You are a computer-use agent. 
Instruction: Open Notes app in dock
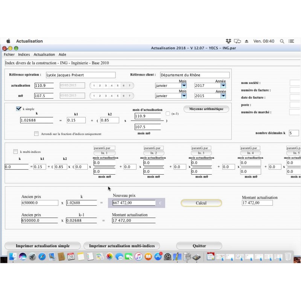[x=81, y=257]
